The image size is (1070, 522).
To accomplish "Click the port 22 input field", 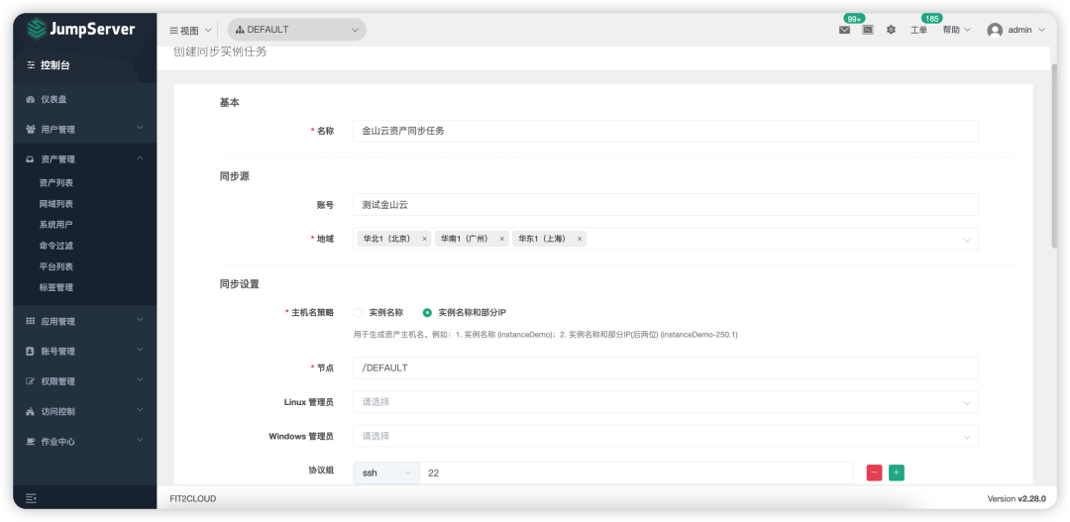I will tap(636, 472).
